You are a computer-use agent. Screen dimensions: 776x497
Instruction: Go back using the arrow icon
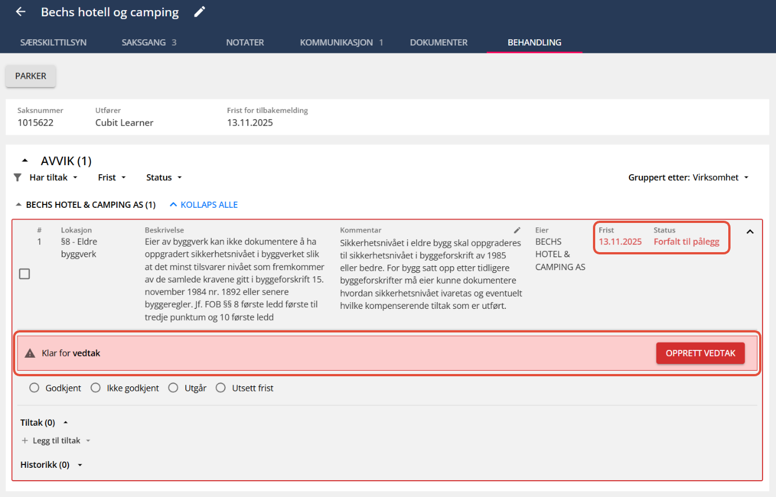tap(21, 12)
